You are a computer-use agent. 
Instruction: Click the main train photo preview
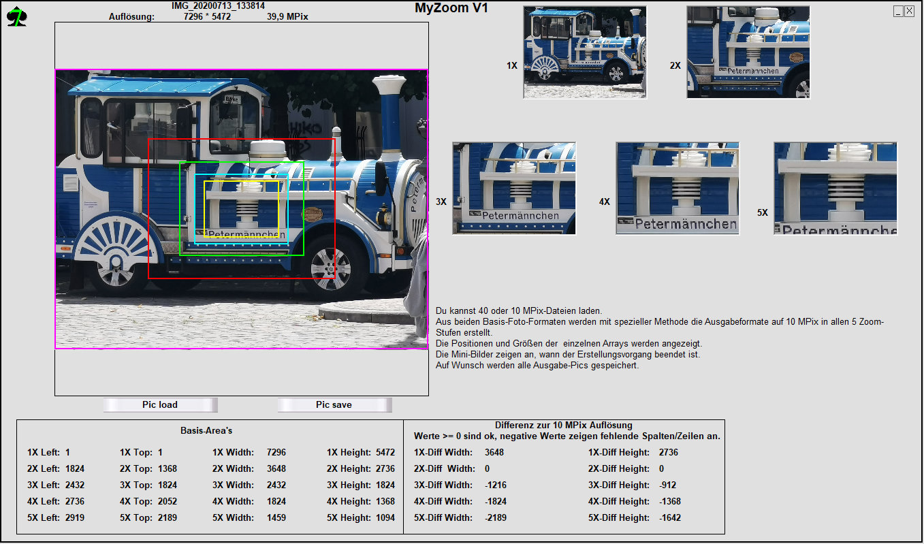coord(242,209)
